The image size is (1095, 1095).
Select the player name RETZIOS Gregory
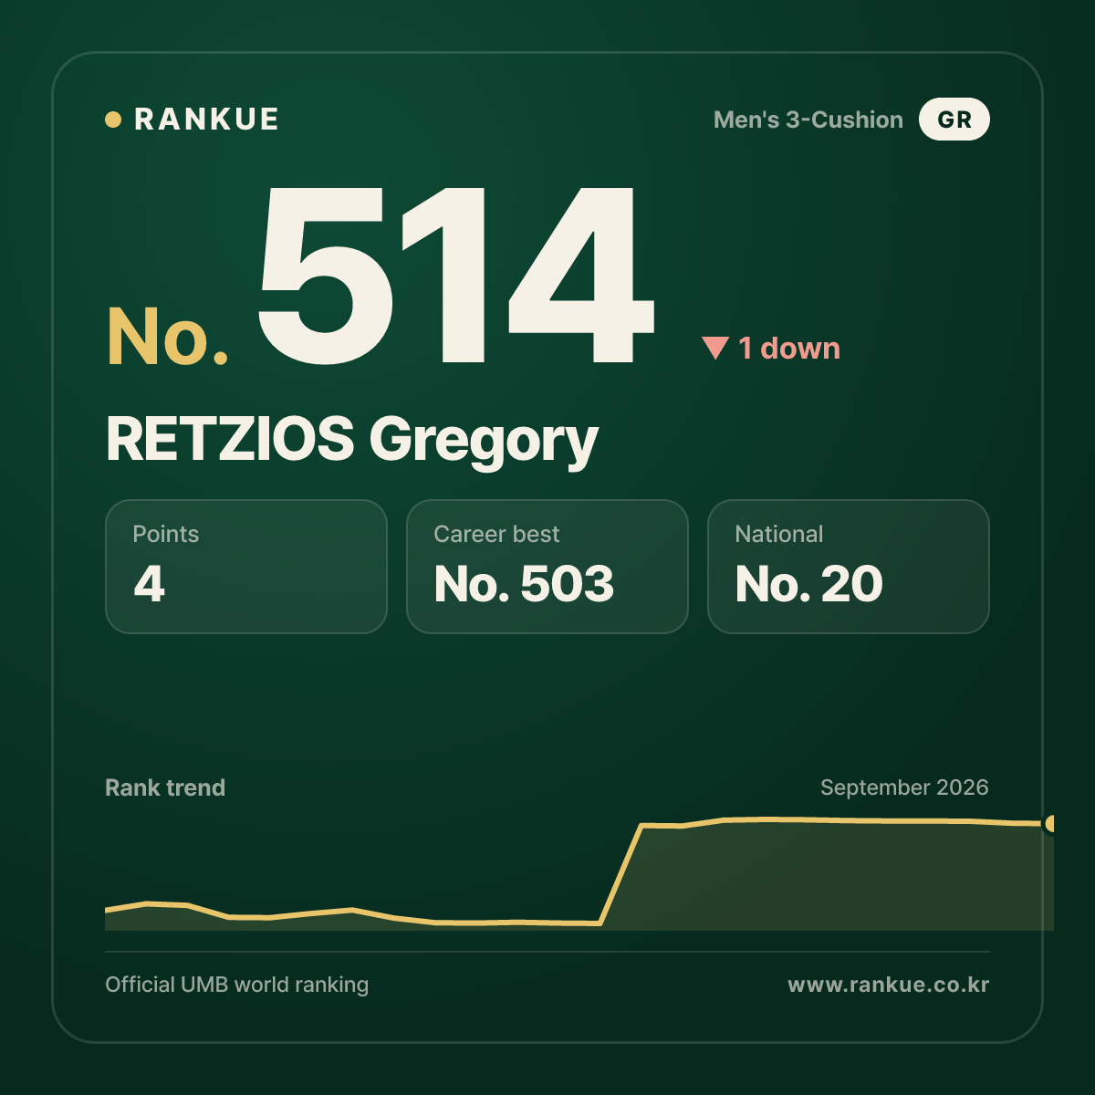(352, 440)
